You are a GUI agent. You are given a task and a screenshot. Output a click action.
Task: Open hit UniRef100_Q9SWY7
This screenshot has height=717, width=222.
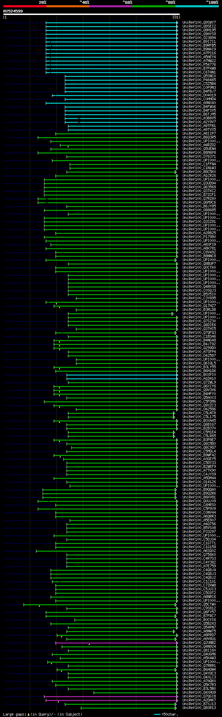tap(199, 23)
